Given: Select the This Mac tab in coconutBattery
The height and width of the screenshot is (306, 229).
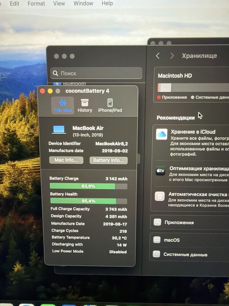Looking at the screenshot, I should click(x=62, y=105).
